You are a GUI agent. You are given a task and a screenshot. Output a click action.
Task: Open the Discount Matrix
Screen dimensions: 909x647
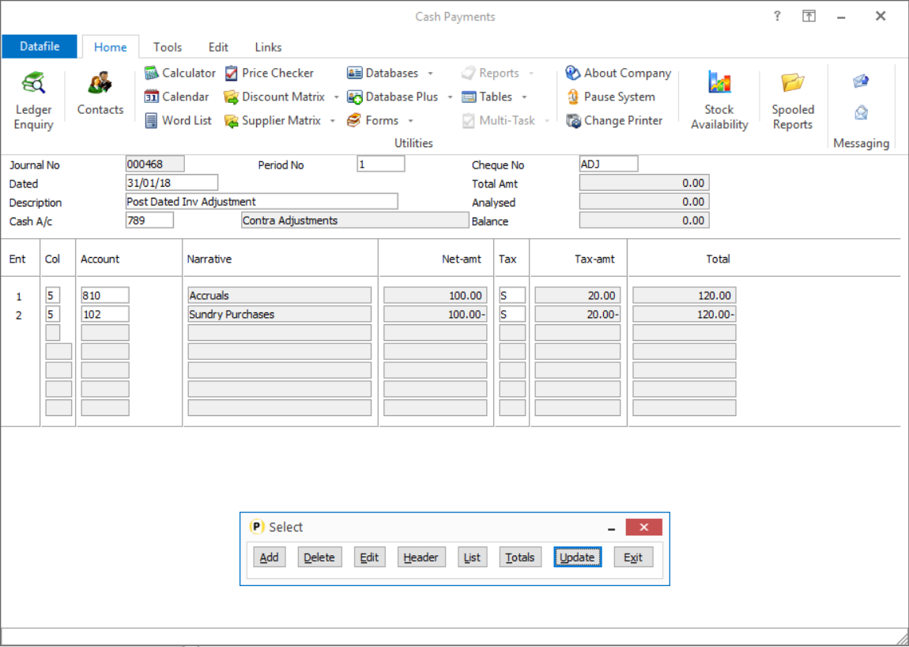click(x=275, y=97)
